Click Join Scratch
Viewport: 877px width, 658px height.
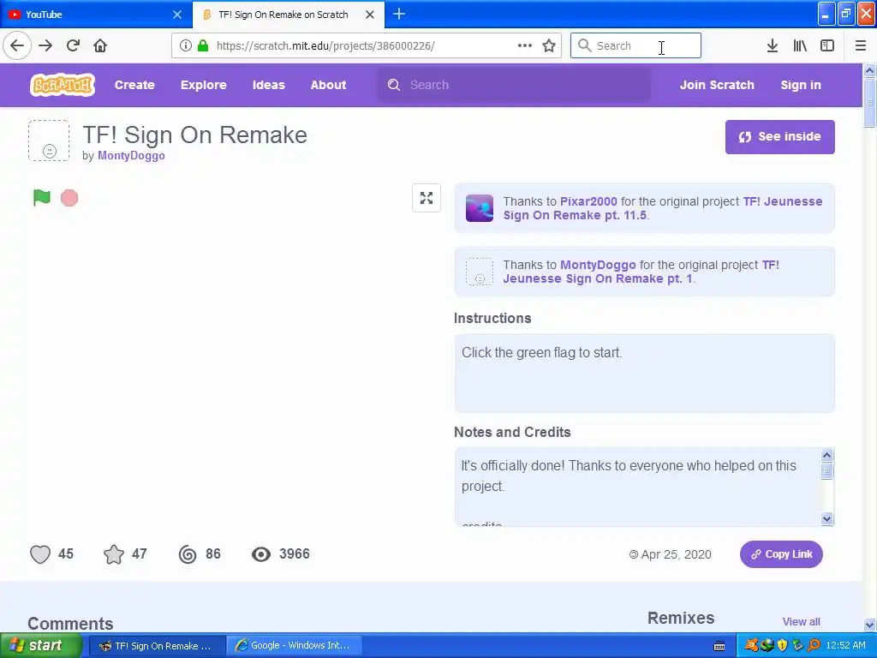[x=717, y=85]
